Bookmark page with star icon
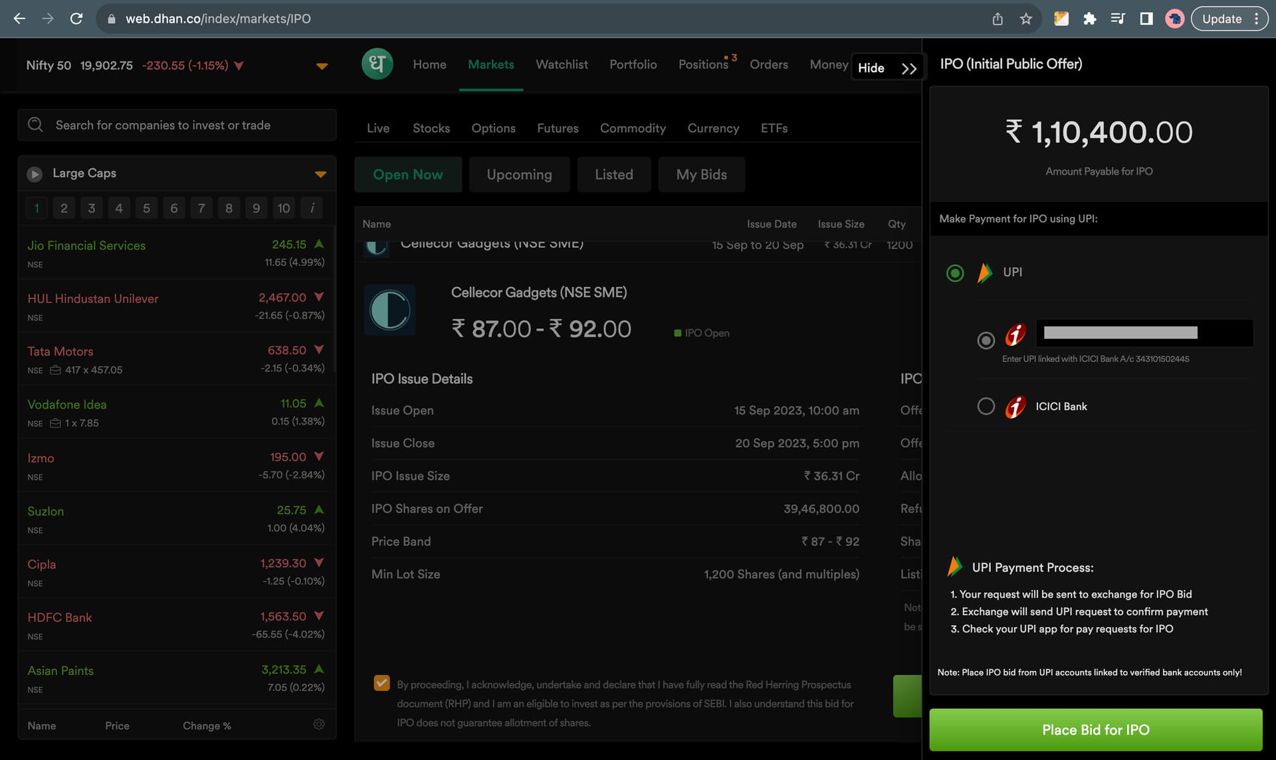The width and height of the screenshot is (1276, 760). [1025, 19]
